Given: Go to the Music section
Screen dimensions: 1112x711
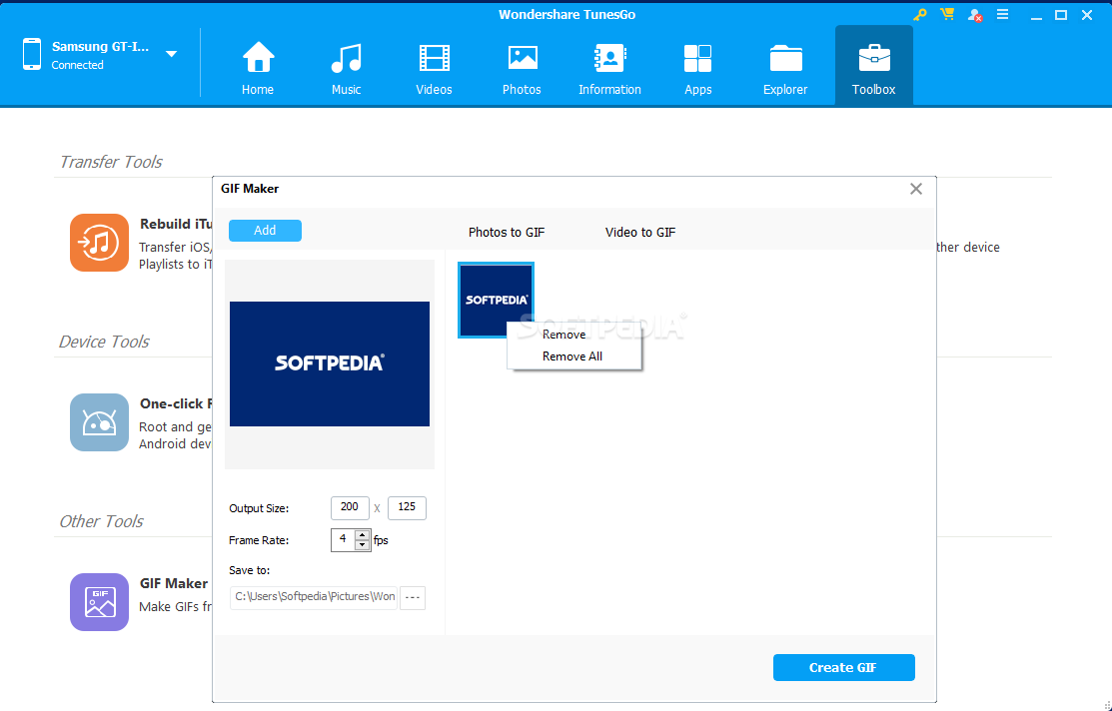Looking at the screenshot, I should click(346, 68).
